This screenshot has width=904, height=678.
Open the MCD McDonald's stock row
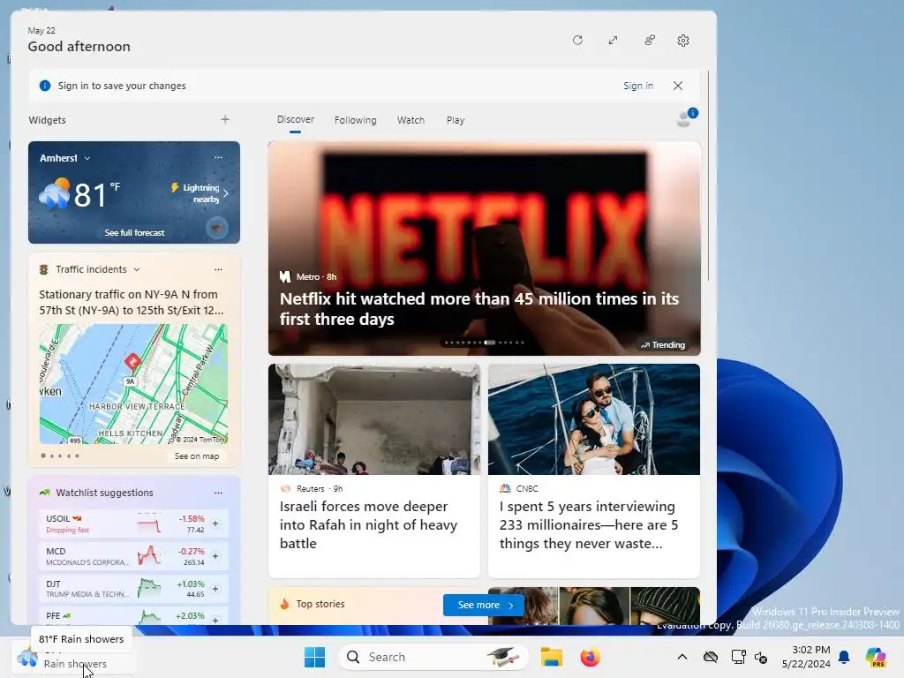tap(134, 556)
